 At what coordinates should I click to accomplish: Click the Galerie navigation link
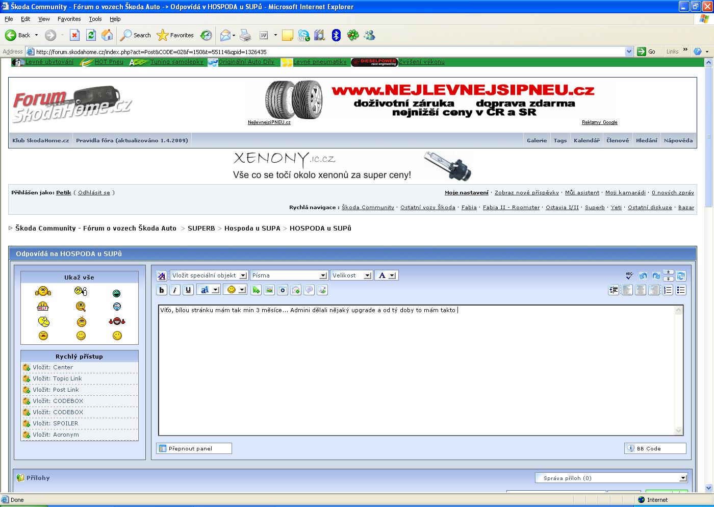[537, 140]
